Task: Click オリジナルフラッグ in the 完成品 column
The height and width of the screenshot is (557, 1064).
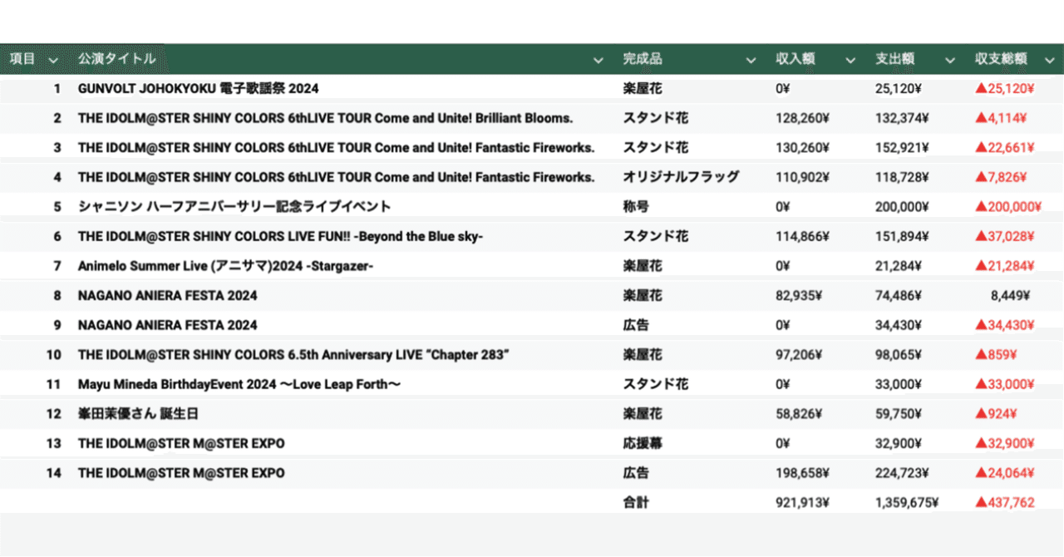Action: click(x=681, y=177)
